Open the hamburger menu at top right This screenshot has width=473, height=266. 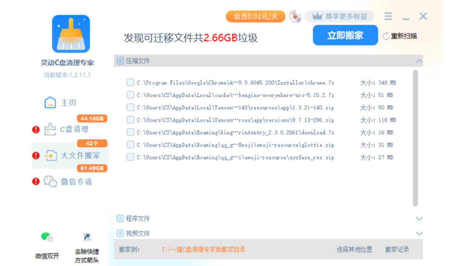coord(388,16)
